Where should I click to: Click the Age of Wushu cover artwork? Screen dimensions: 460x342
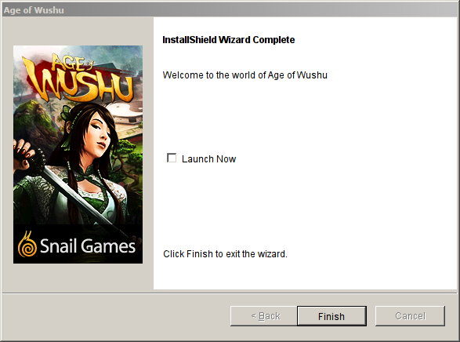78,155
